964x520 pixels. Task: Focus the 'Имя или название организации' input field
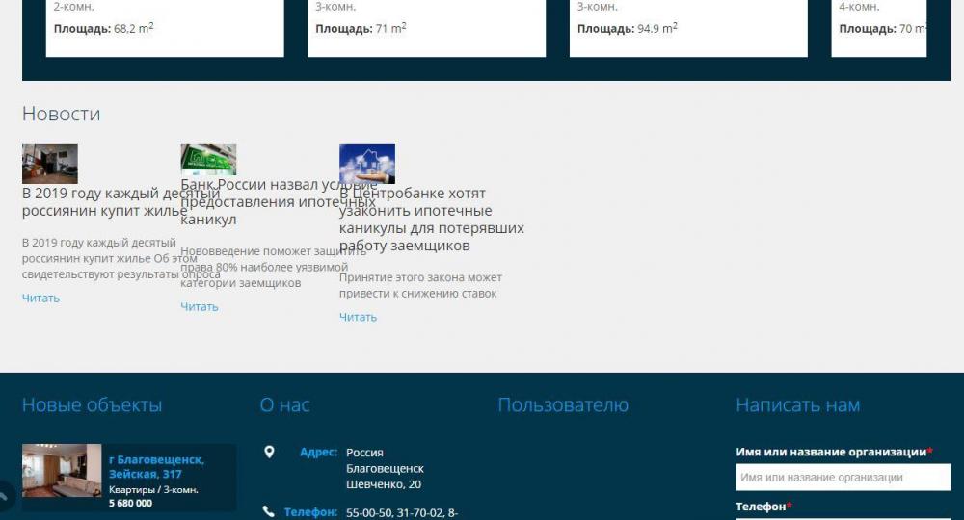(x=843, y=478)
